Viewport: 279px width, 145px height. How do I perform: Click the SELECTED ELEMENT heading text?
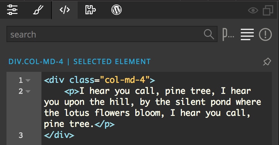(x=112, y=62)
